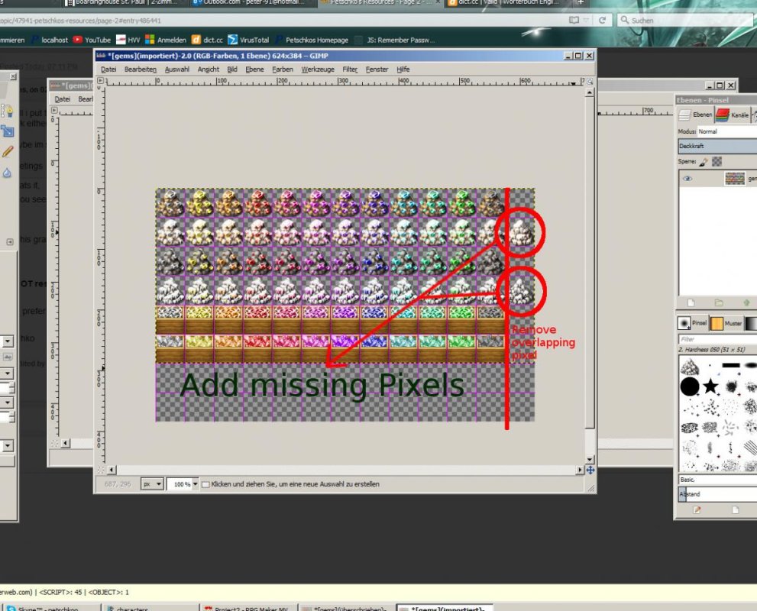Toggle layer visibility eye icon
Image resolution: width=757 pixels, height=611 pixels.
(x=687, y=179)
